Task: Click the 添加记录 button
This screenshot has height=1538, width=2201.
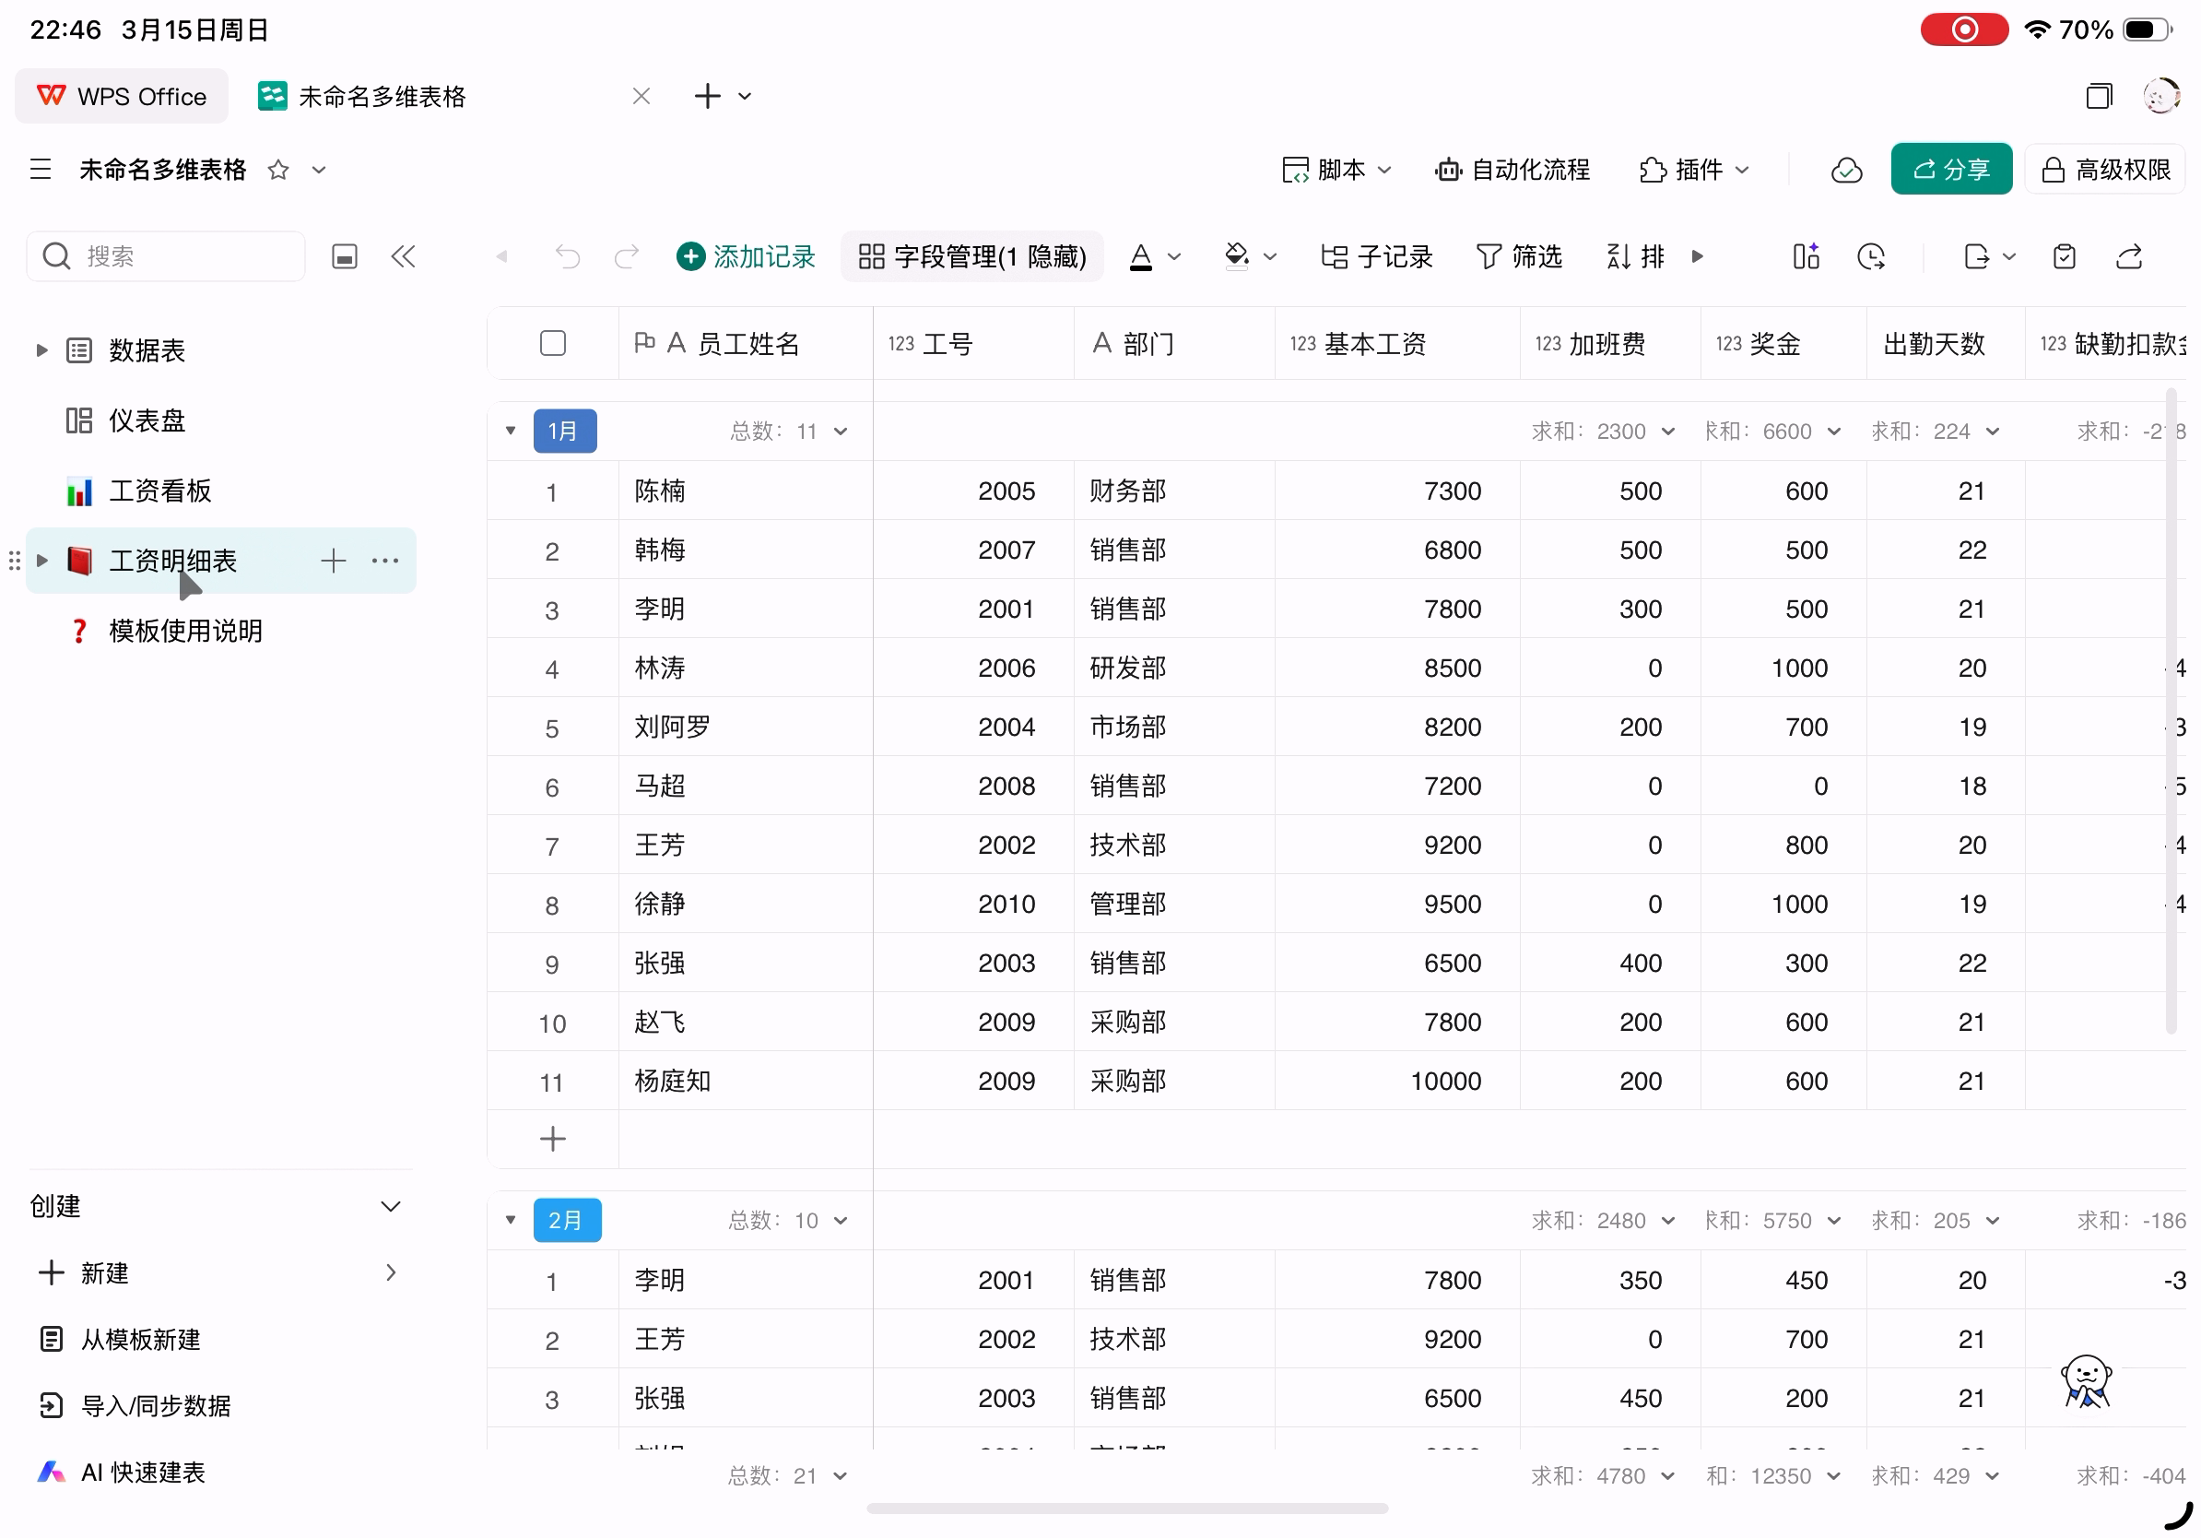Action: click(x=746, y=256)
